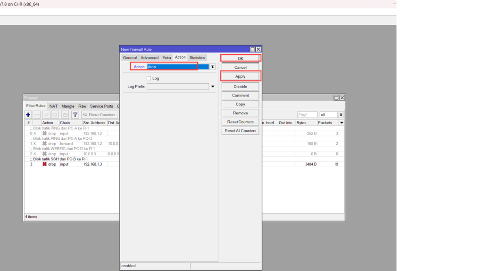Viewport: 483px width, 271px height.
Task: Open the column chooser arrow after Packets
Action: (342, 123)
